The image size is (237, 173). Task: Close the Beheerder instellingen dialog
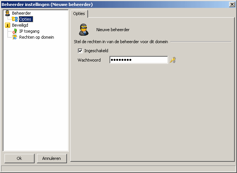point(232,5)
